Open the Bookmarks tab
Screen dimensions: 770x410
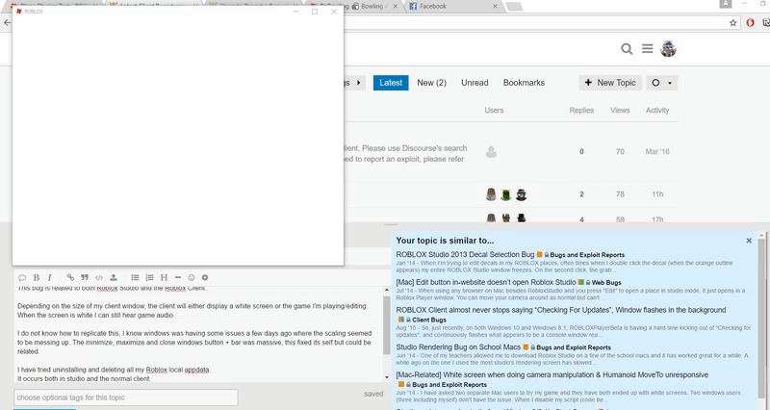click(524, 83)
